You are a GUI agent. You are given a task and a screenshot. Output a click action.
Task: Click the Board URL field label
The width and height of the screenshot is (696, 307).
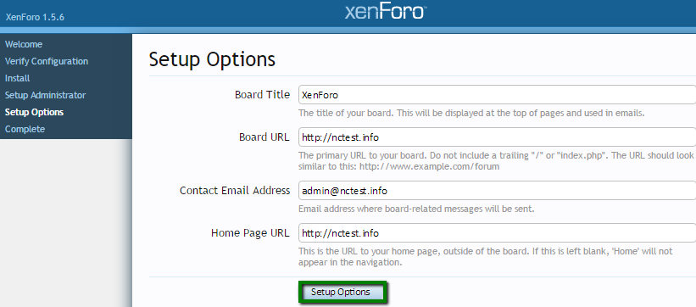264,137
